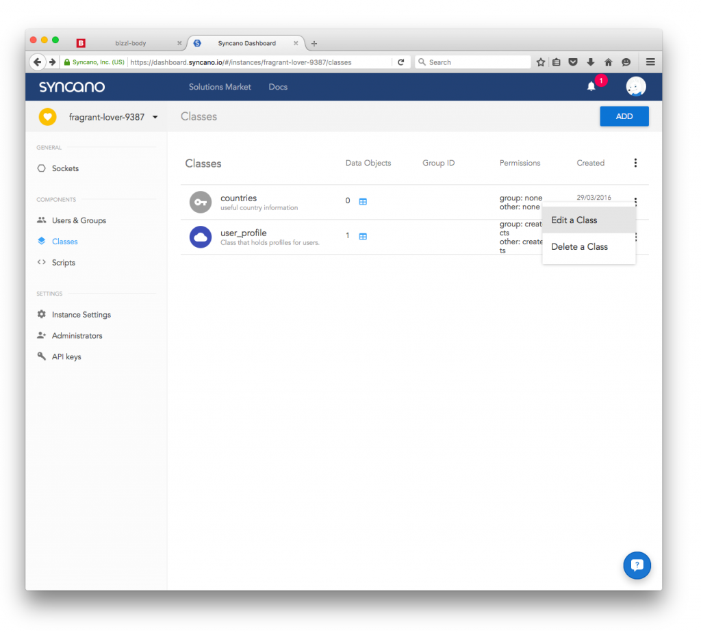Click the yellow heart instance icon
Viewport: 701px width, 633px height.
tap(47, 117)
